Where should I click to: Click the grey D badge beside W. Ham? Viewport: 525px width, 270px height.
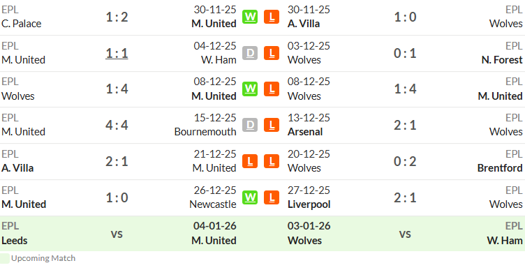250,53
